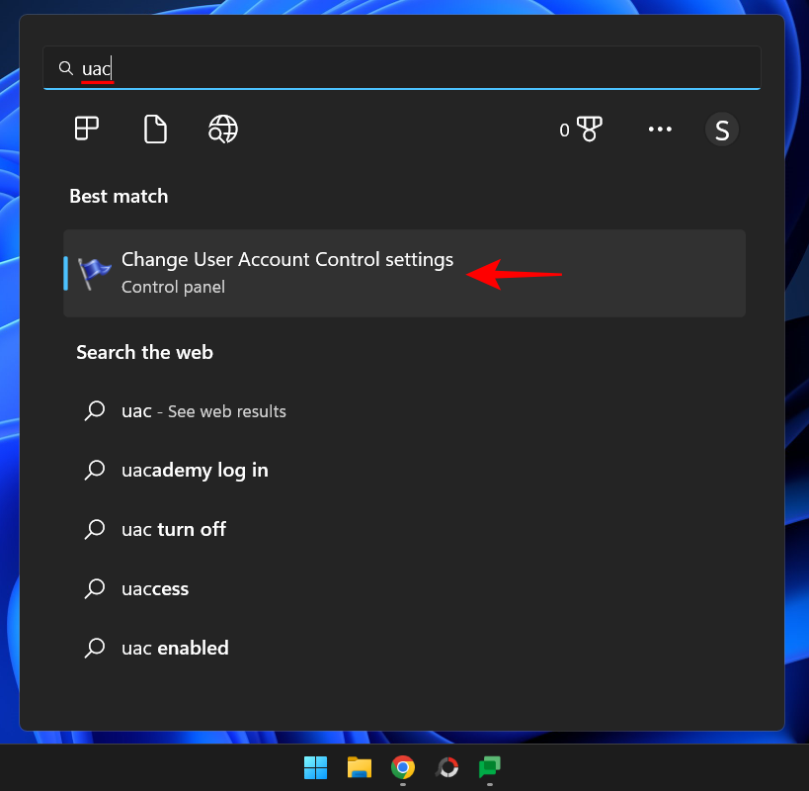This screenshot has width=809, height=791.
Task: Click the magnifier icon in the search box
Action: click(66, 68)
